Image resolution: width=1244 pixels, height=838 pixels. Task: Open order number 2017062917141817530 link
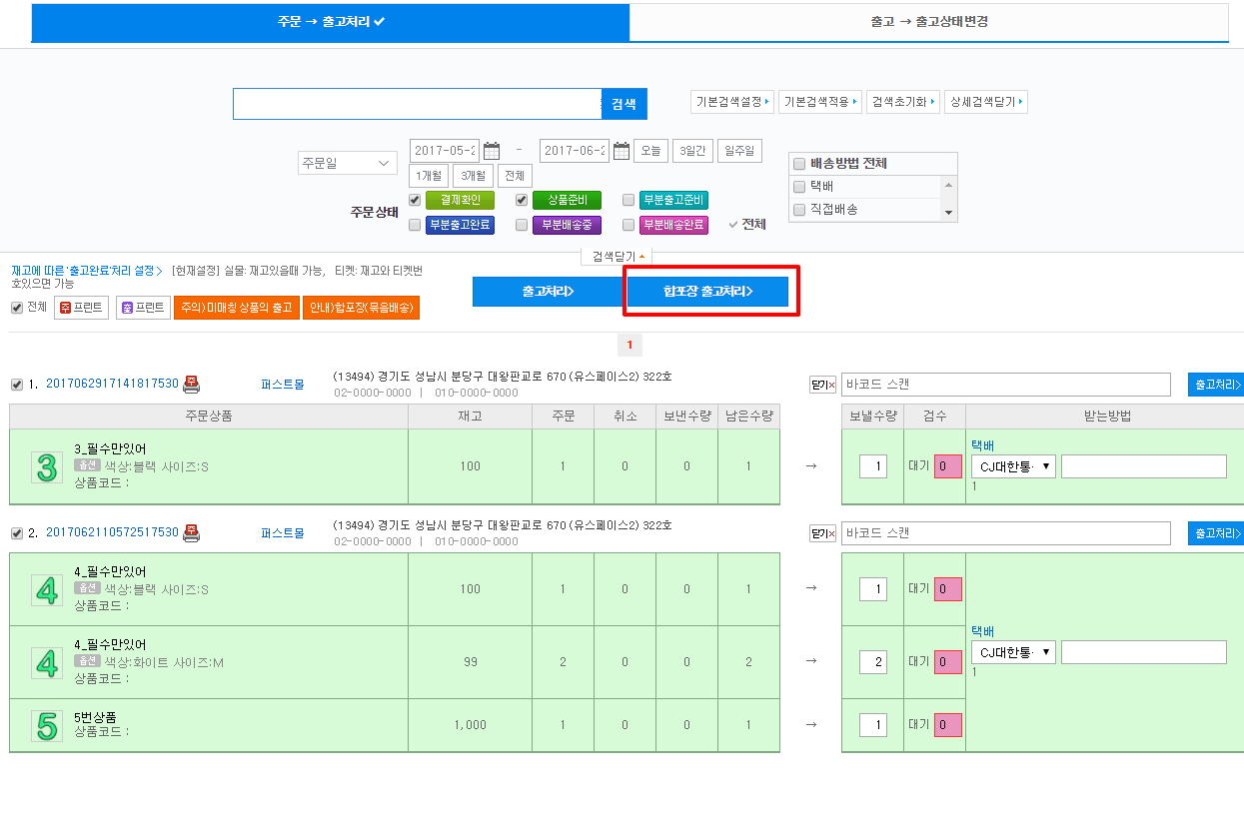click(112, 384)
